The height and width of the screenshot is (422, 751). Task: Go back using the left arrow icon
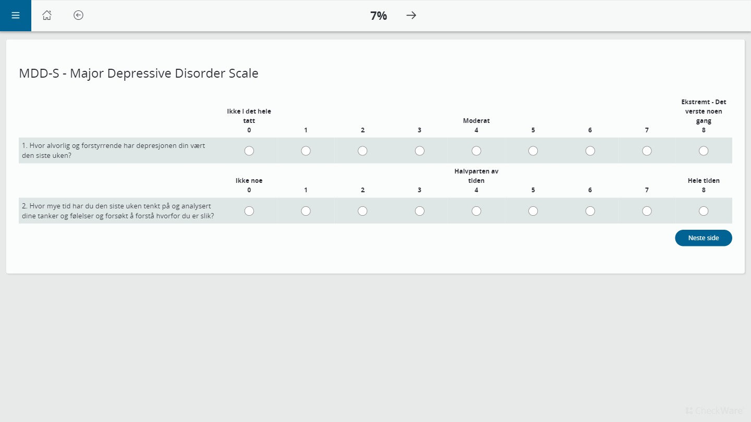(x=78, y=16)
